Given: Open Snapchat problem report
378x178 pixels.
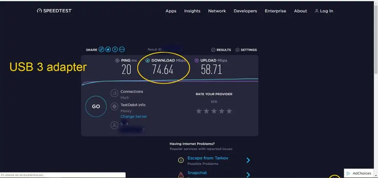Looking at the screenshot, I should click(197, 173).
